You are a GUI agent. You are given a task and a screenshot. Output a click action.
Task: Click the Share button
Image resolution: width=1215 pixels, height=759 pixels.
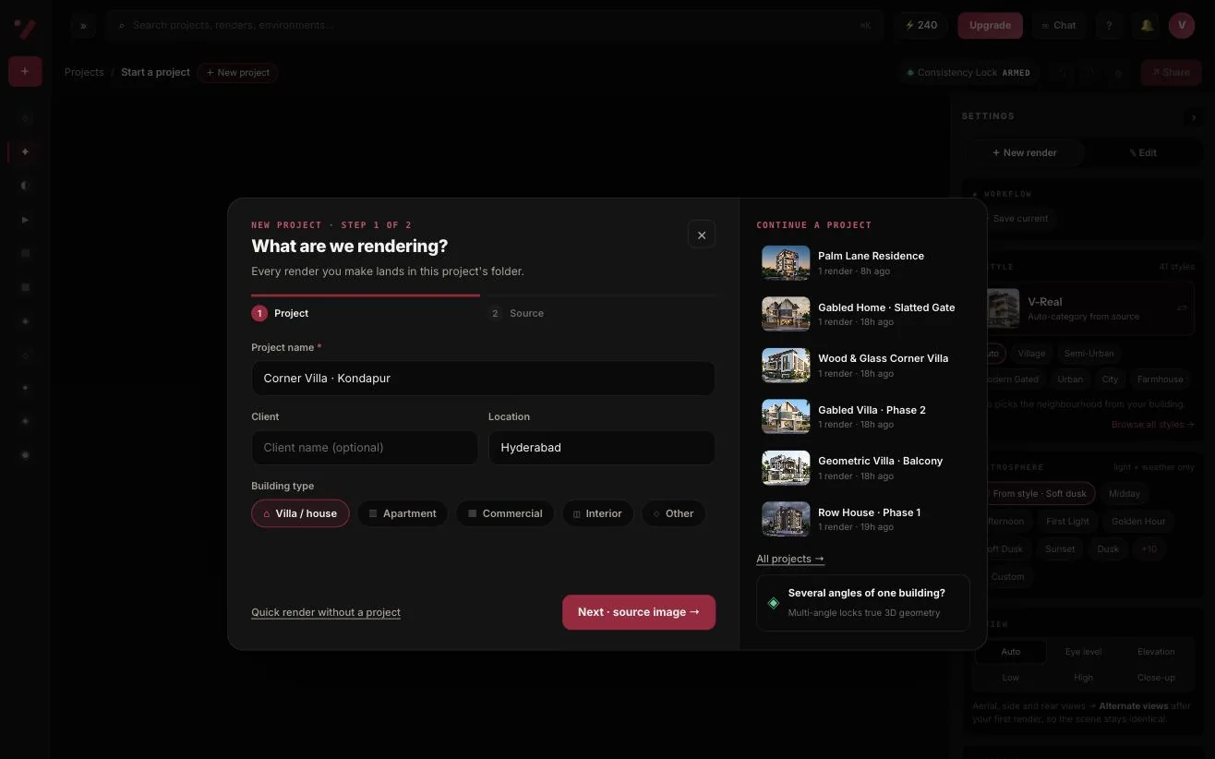pos(1171,73)
